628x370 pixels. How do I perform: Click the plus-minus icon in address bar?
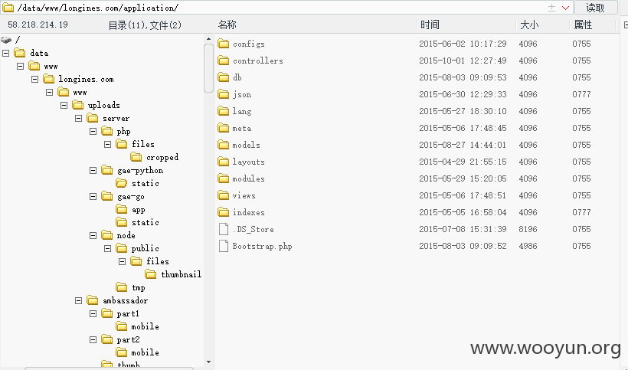pos(551,8)
